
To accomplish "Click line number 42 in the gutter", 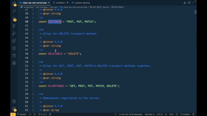I will point(27,30).
